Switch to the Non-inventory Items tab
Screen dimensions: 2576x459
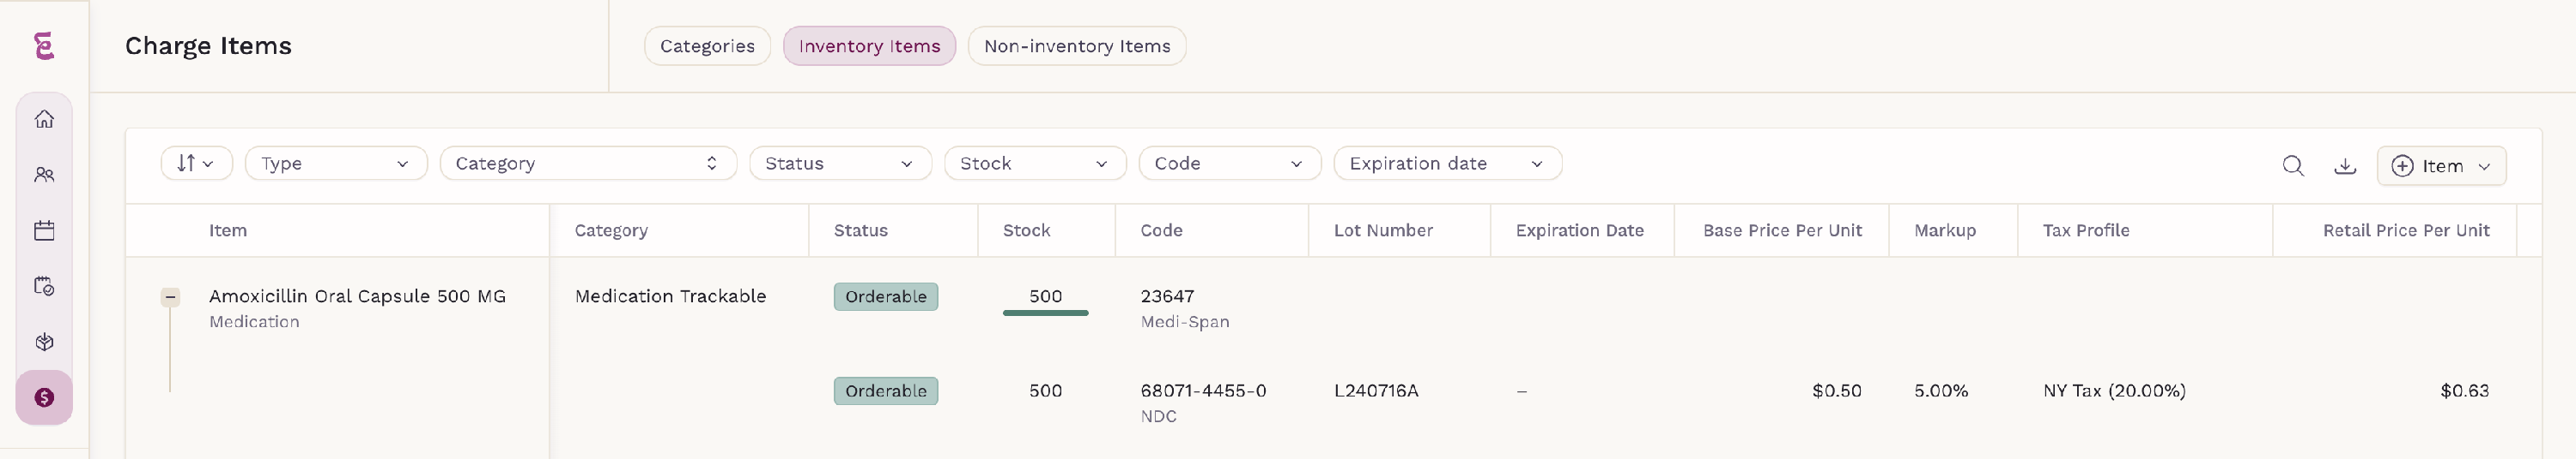point(1077,46)
